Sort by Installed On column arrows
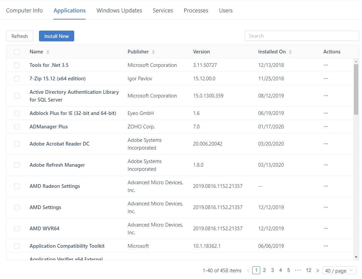Screen dimensions: 362x279 tap(290, 52)
